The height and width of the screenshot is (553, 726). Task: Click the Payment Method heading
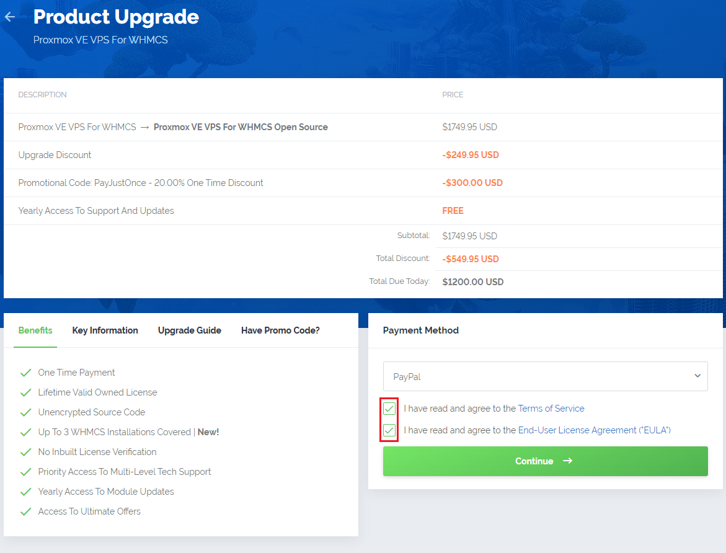(421, 330)
